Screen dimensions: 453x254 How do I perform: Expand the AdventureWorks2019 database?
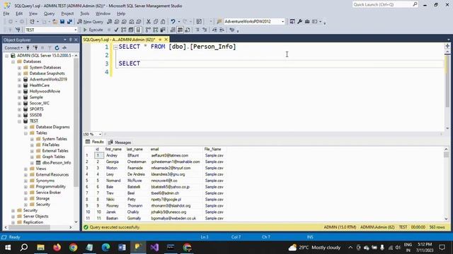pos(19,80)
